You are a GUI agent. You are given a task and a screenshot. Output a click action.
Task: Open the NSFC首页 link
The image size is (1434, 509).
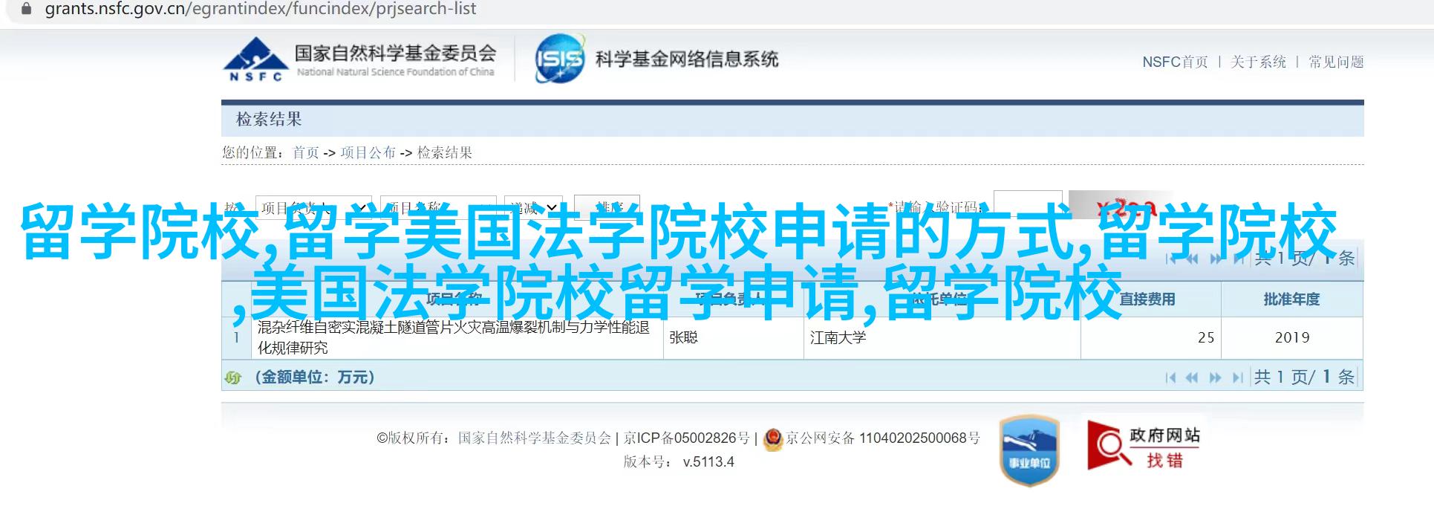click(1175, 62)
